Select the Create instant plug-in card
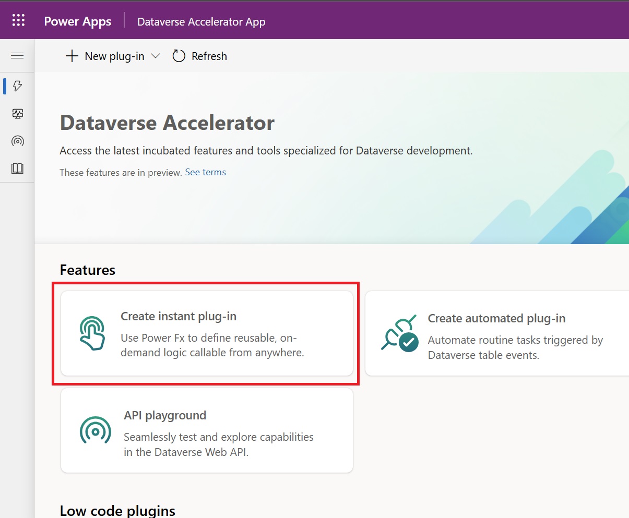The height and width of the screenshot is (518, 629). [x=207, y=334]
